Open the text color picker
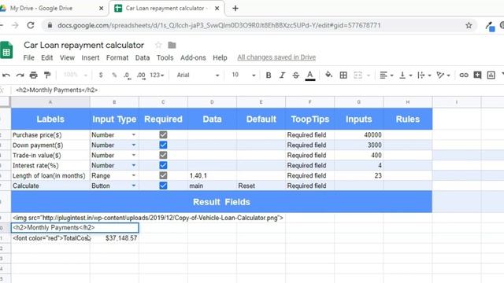The image size is (504, 283). [x=309, y=75]
